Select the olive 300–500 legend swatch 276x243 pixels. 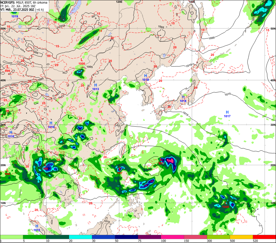coord(218,237)
